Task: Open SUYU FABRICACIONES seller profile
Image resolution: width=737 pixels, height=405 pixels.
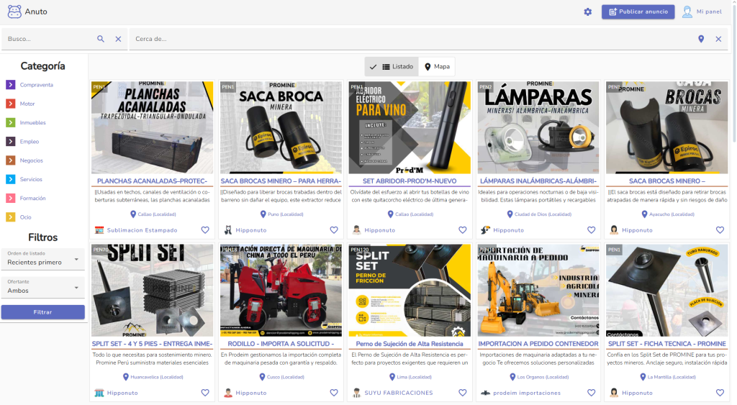Action: (x=399, y=393)
